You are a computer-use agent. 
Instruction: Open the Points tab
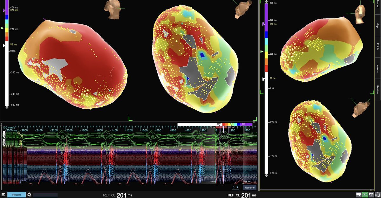click(x=378, y=47)
